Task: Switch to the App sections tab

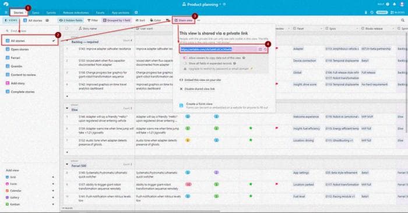Action: (x=121, y=13)
